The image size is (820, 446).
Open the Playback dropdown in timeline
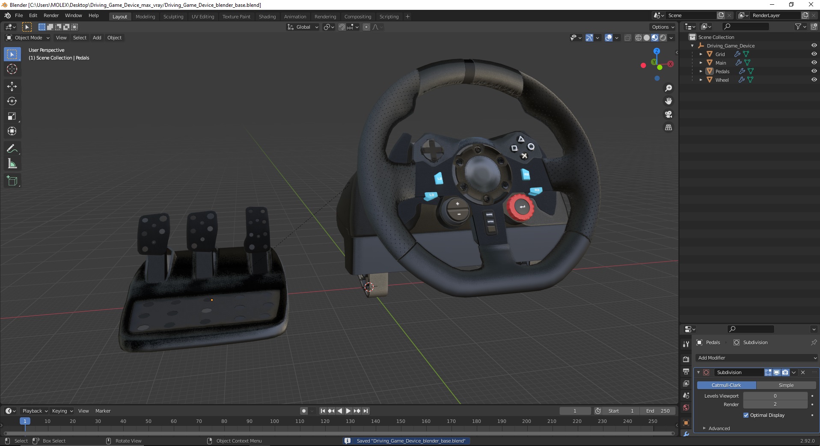(x=35, y=411)
